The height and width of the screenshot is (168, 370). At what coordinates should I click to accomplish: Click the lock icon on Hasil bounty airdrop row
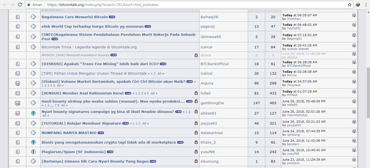coord(196,101)
